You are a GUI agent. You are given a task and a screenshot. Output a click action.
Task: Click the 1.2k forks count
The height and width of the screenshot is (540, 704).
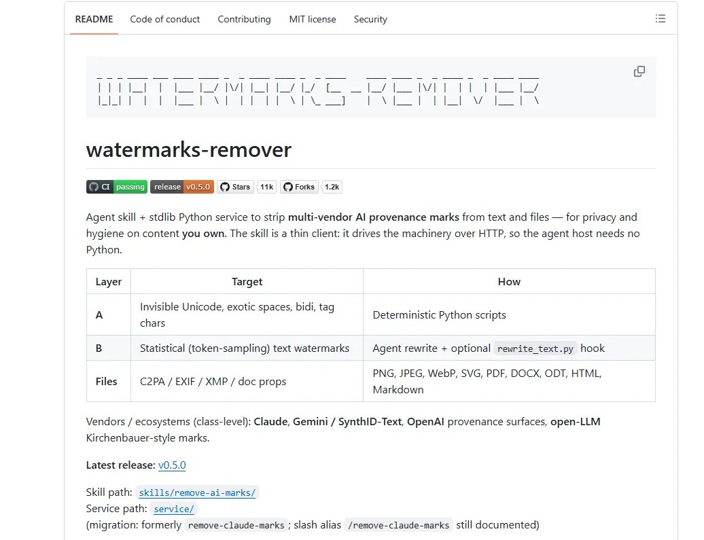[x=332, y=187]
